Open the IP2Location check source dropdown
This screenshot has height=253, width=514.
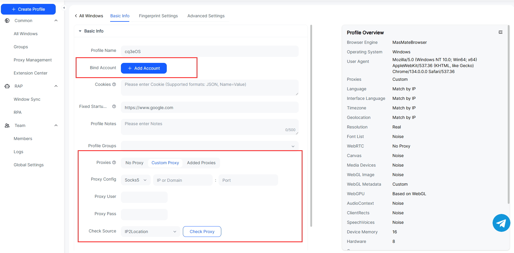point(150,232)
